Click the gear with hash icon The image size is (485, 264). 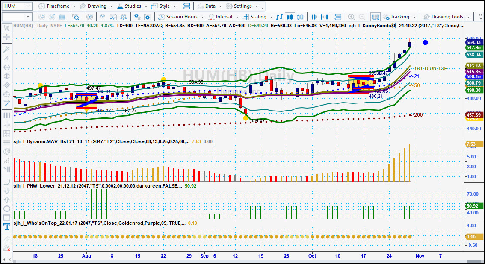[x=137, y=17]
